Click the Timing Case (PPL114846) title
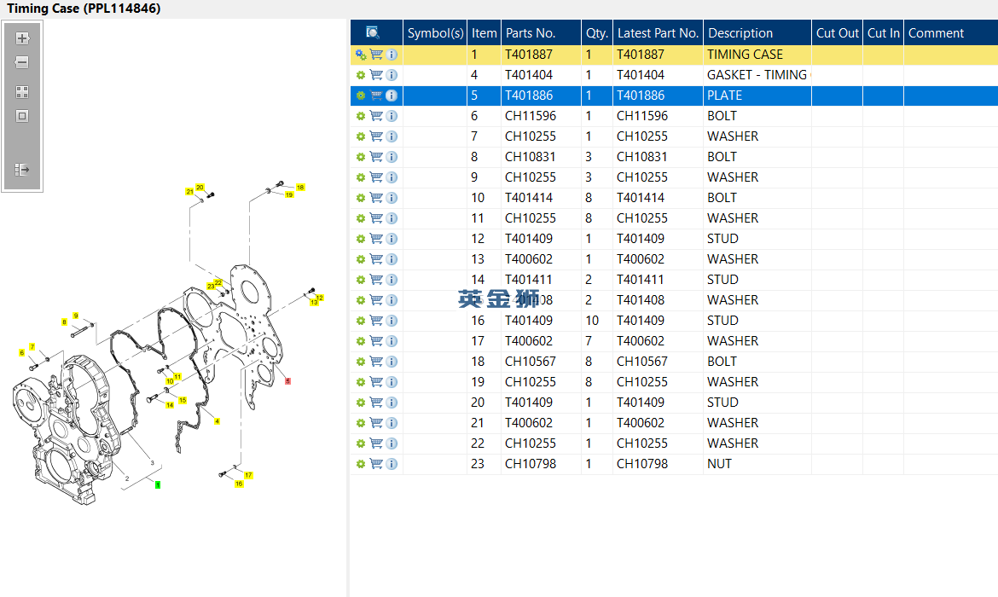Image resolution: width=998 pixels, height=597 pixels. 84,9
